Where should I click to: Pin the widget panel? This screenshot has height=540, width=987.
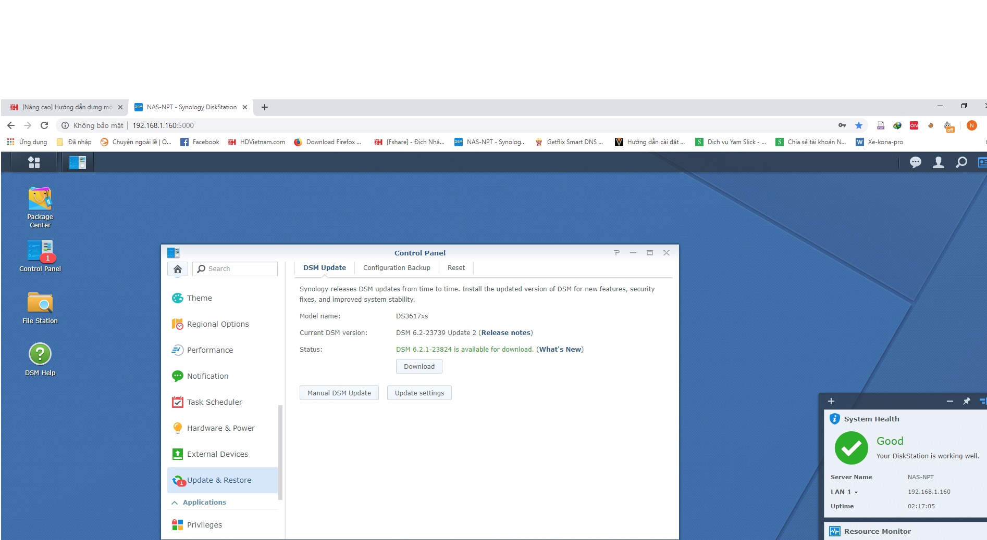point(967,401)
